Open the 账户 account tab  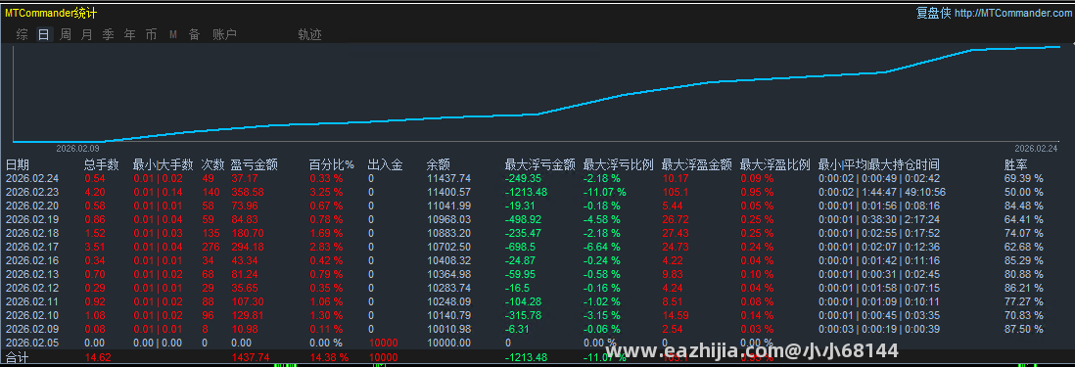pyautogui.click(x=224, y=35)
